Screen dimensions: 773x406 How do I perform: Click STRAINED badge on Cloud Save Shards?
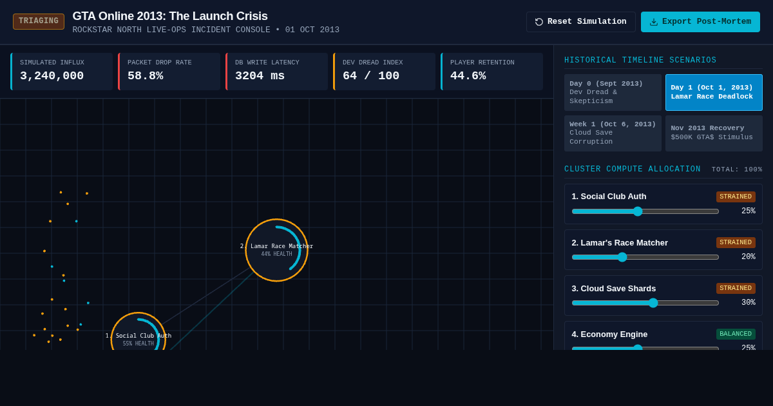(x=736, y=288)
